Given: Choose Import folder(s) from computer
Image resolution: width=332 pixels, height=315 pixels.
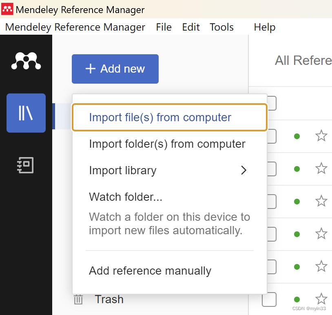Looking at the screenshot, I should 170,144.
